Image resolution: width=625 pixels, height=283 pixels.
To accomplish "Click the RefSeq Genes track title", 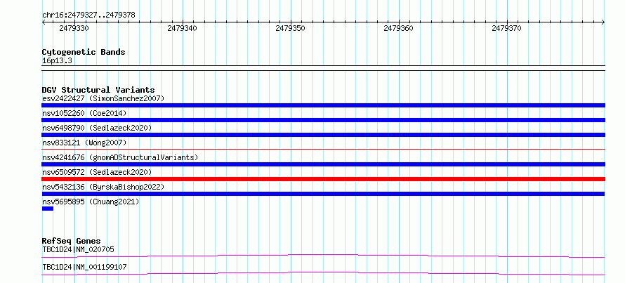I will [71, 241].
